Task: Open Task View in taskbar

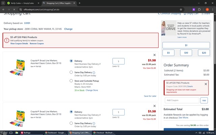Action: coord(11,133)
